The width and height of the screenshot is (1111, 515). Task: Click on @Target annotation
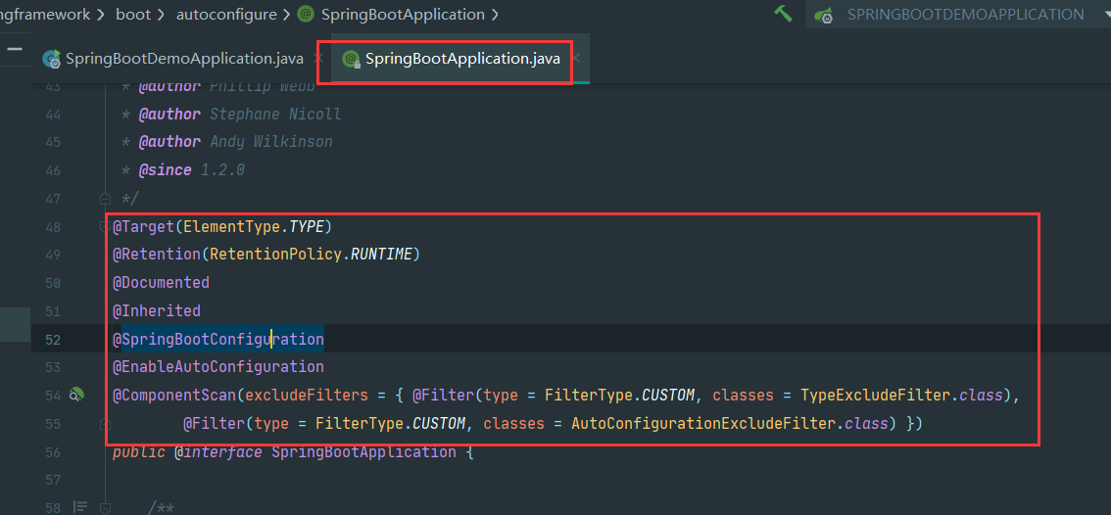[x=143, y=227]
